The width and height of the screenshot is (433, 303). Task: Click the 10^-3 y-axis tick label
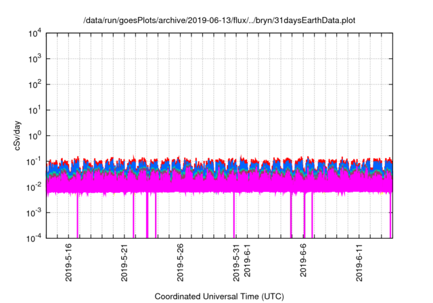(x=34, y=213)
